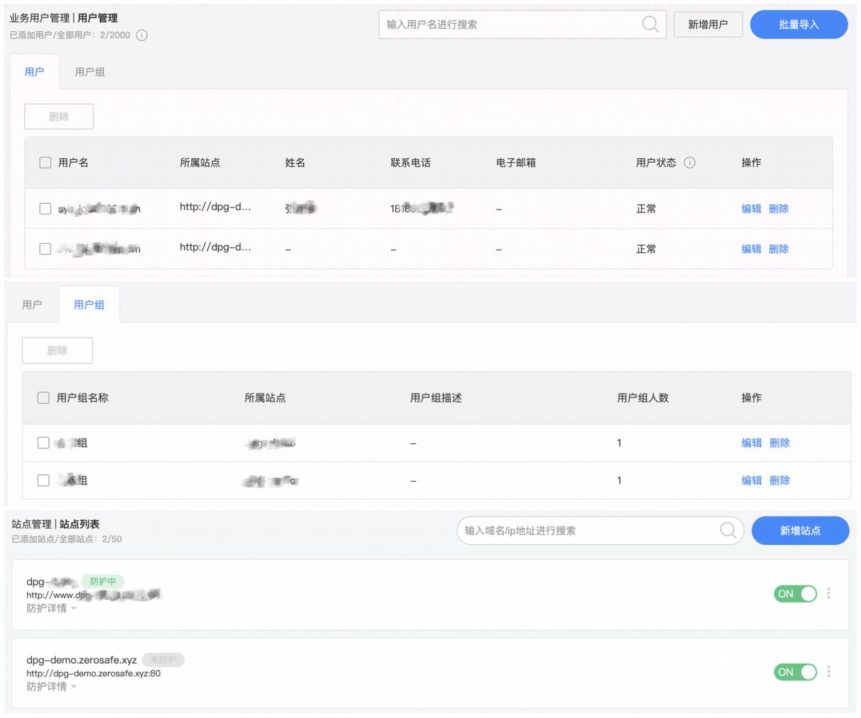Open the three-dot menu for dpg-demo.zerosafe.xyz
Image resolution: width=861 pixels, height=718 pixels.
pyautogui.click(x=828, y=672)
